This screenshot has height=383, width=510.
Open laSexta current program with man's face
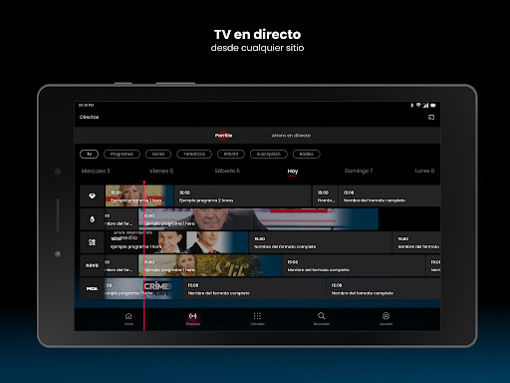coord(258,219)
